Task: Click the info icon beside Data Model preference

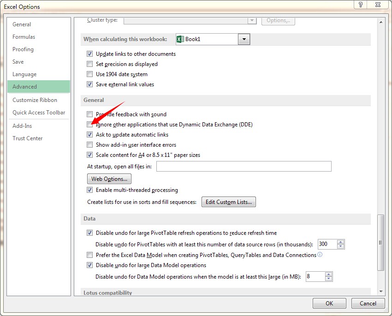Action: tap(320, 255)
